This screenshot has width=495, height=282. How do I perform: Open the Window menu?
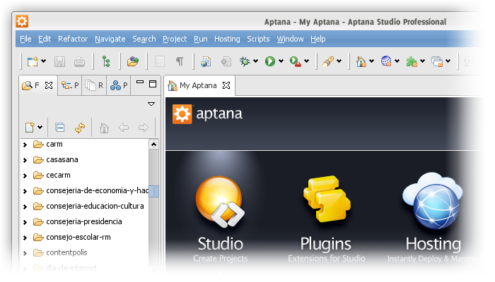(x=291, y=39)
